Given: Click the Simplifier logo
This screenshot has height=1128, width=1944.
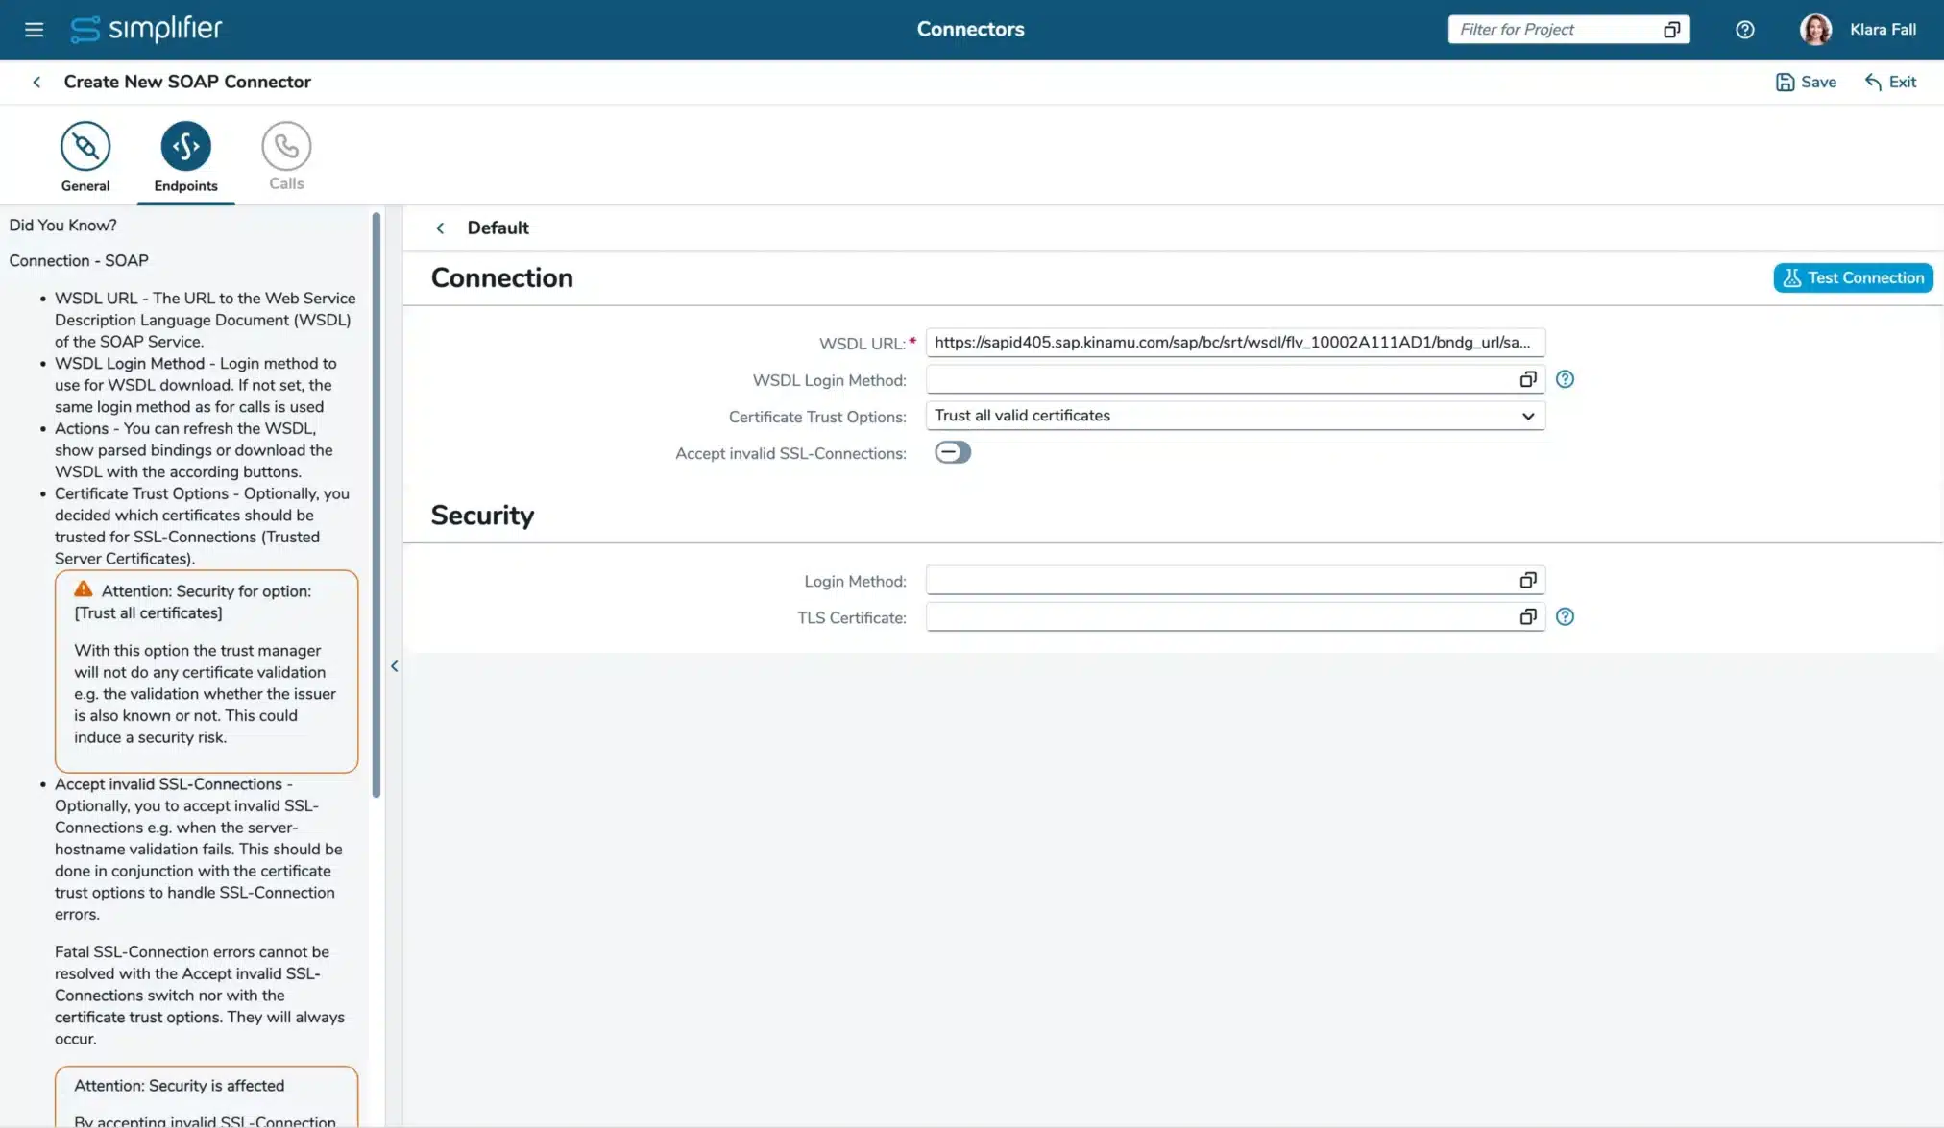Looking at the screenshot, I should 146,29.
